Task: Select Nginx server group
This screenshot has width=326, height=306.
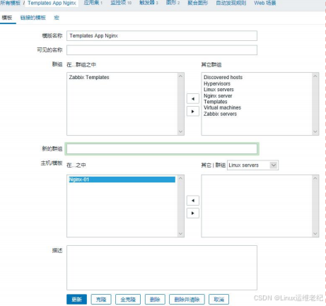Action: tap(218, 95)
